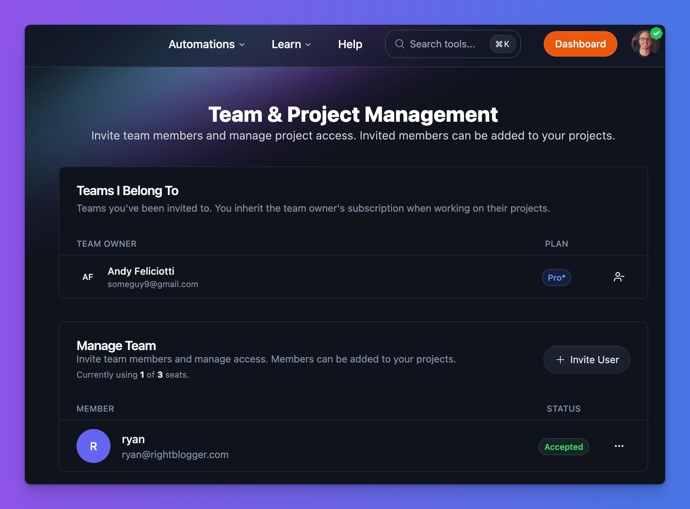Viewport: 690px width, 509px height.
Task: Expand the Automations dropdown menu
Action: pos(202,44)
